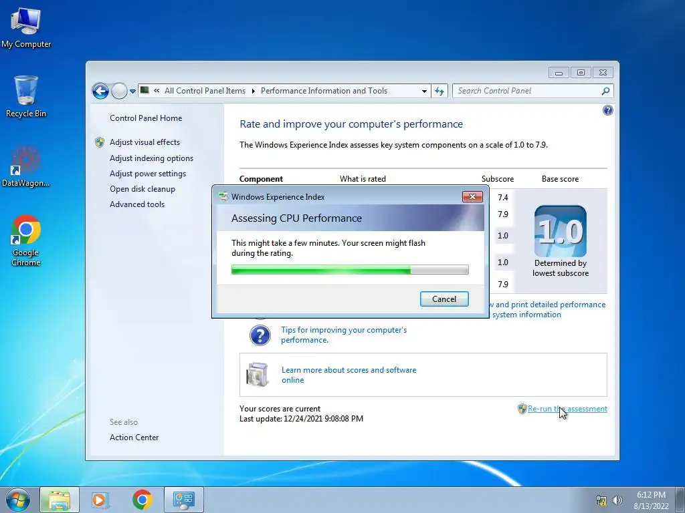
Task: Click the assessment progress bar
Action: coord(350,270)
